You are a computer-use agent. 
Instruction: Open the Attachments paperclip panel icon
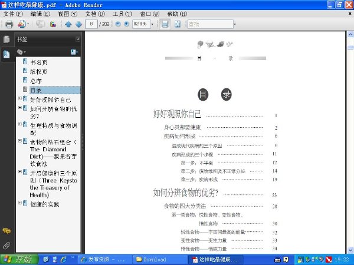tap(6, 245)
